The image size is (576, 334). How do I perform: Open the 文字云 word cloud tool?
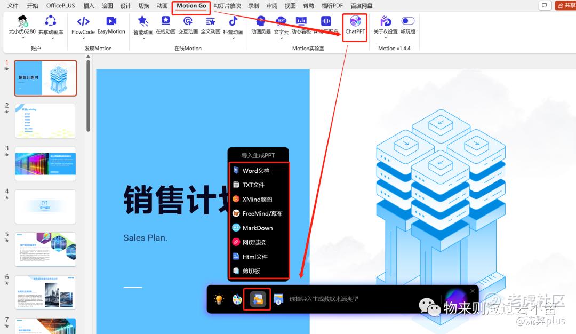click(281, 25)
